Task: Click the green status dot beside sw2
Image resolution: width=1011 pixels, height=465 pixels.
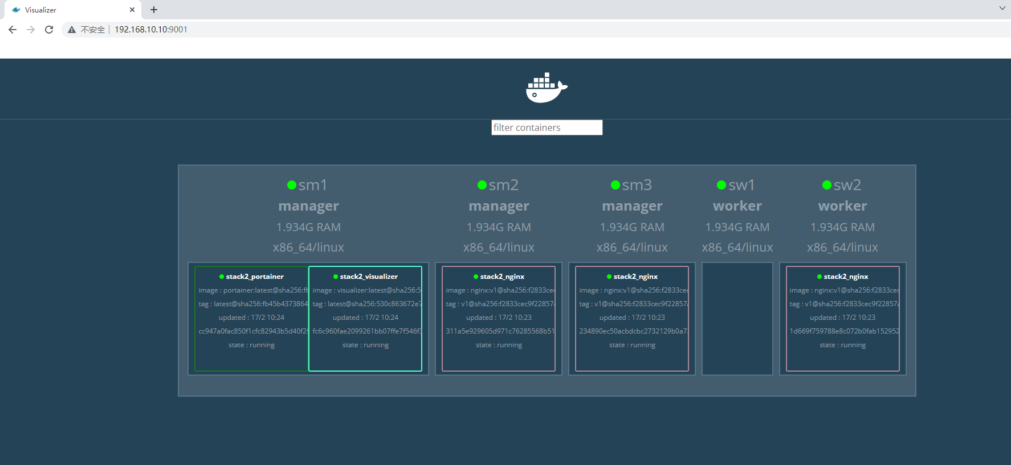Action: [x=827, y=185]
